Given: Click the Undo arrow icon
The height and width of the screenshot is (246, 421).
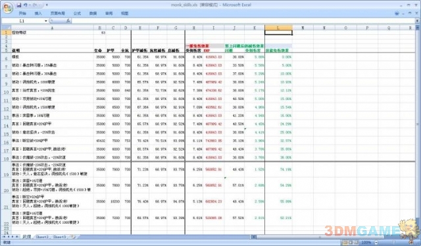Looking at the screenshot, I should pyautogui.click(x=25, y=5).
